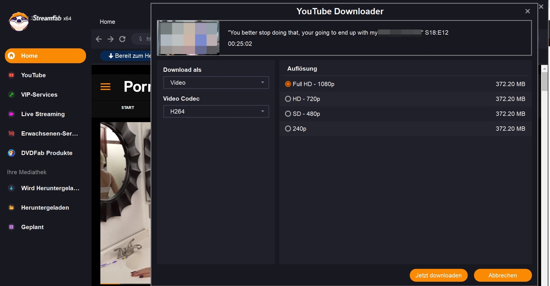Viewport: 550px width, 286px height.
Task: Open the Home menu item in sidebar
Action: (45, 56)
